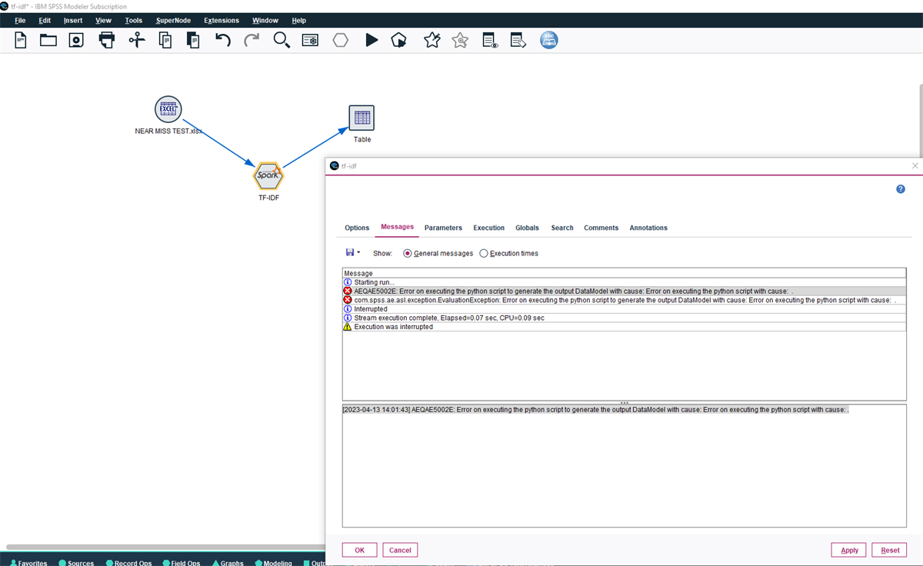Screen dimensions: 923x566
Task: Open stream properties from the toolbar
Action: pos(310,39)
